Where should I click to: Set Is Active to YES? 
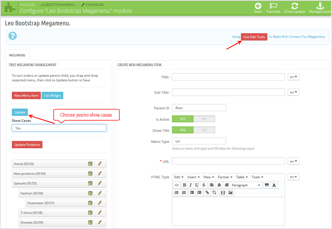pyautogui.click(x=183, y=119)
